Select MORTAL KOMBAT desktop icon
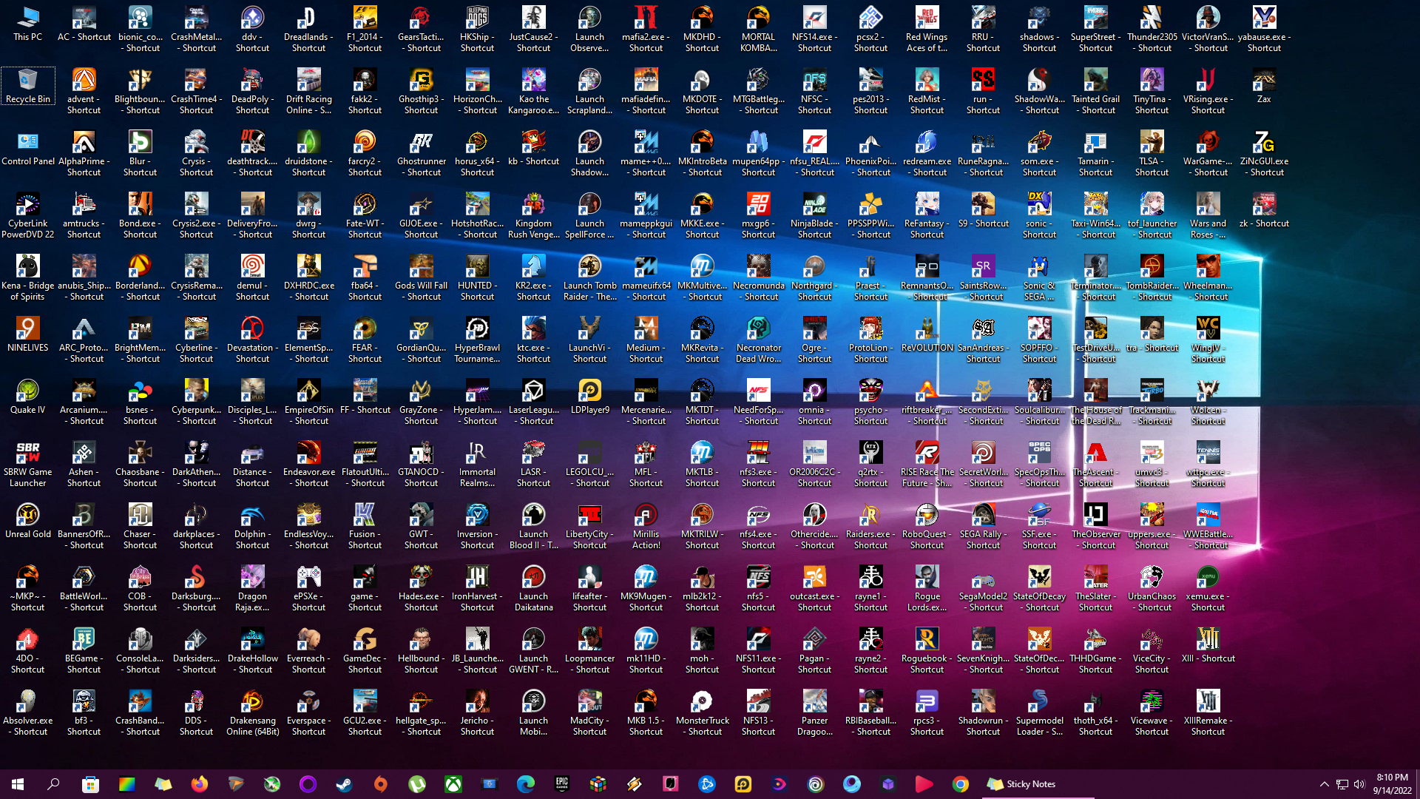 click(759, 29)
